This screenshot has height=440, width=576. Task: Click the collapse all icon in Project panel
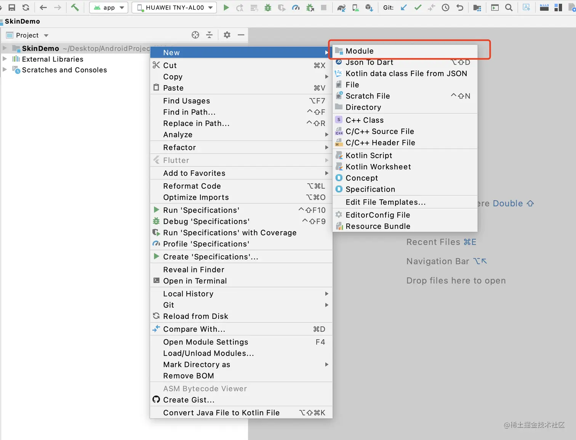[210, 35]
